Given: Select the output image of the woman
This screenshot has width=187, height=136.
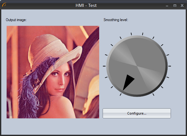Looking at the screenshot, I should click(53, 72).
